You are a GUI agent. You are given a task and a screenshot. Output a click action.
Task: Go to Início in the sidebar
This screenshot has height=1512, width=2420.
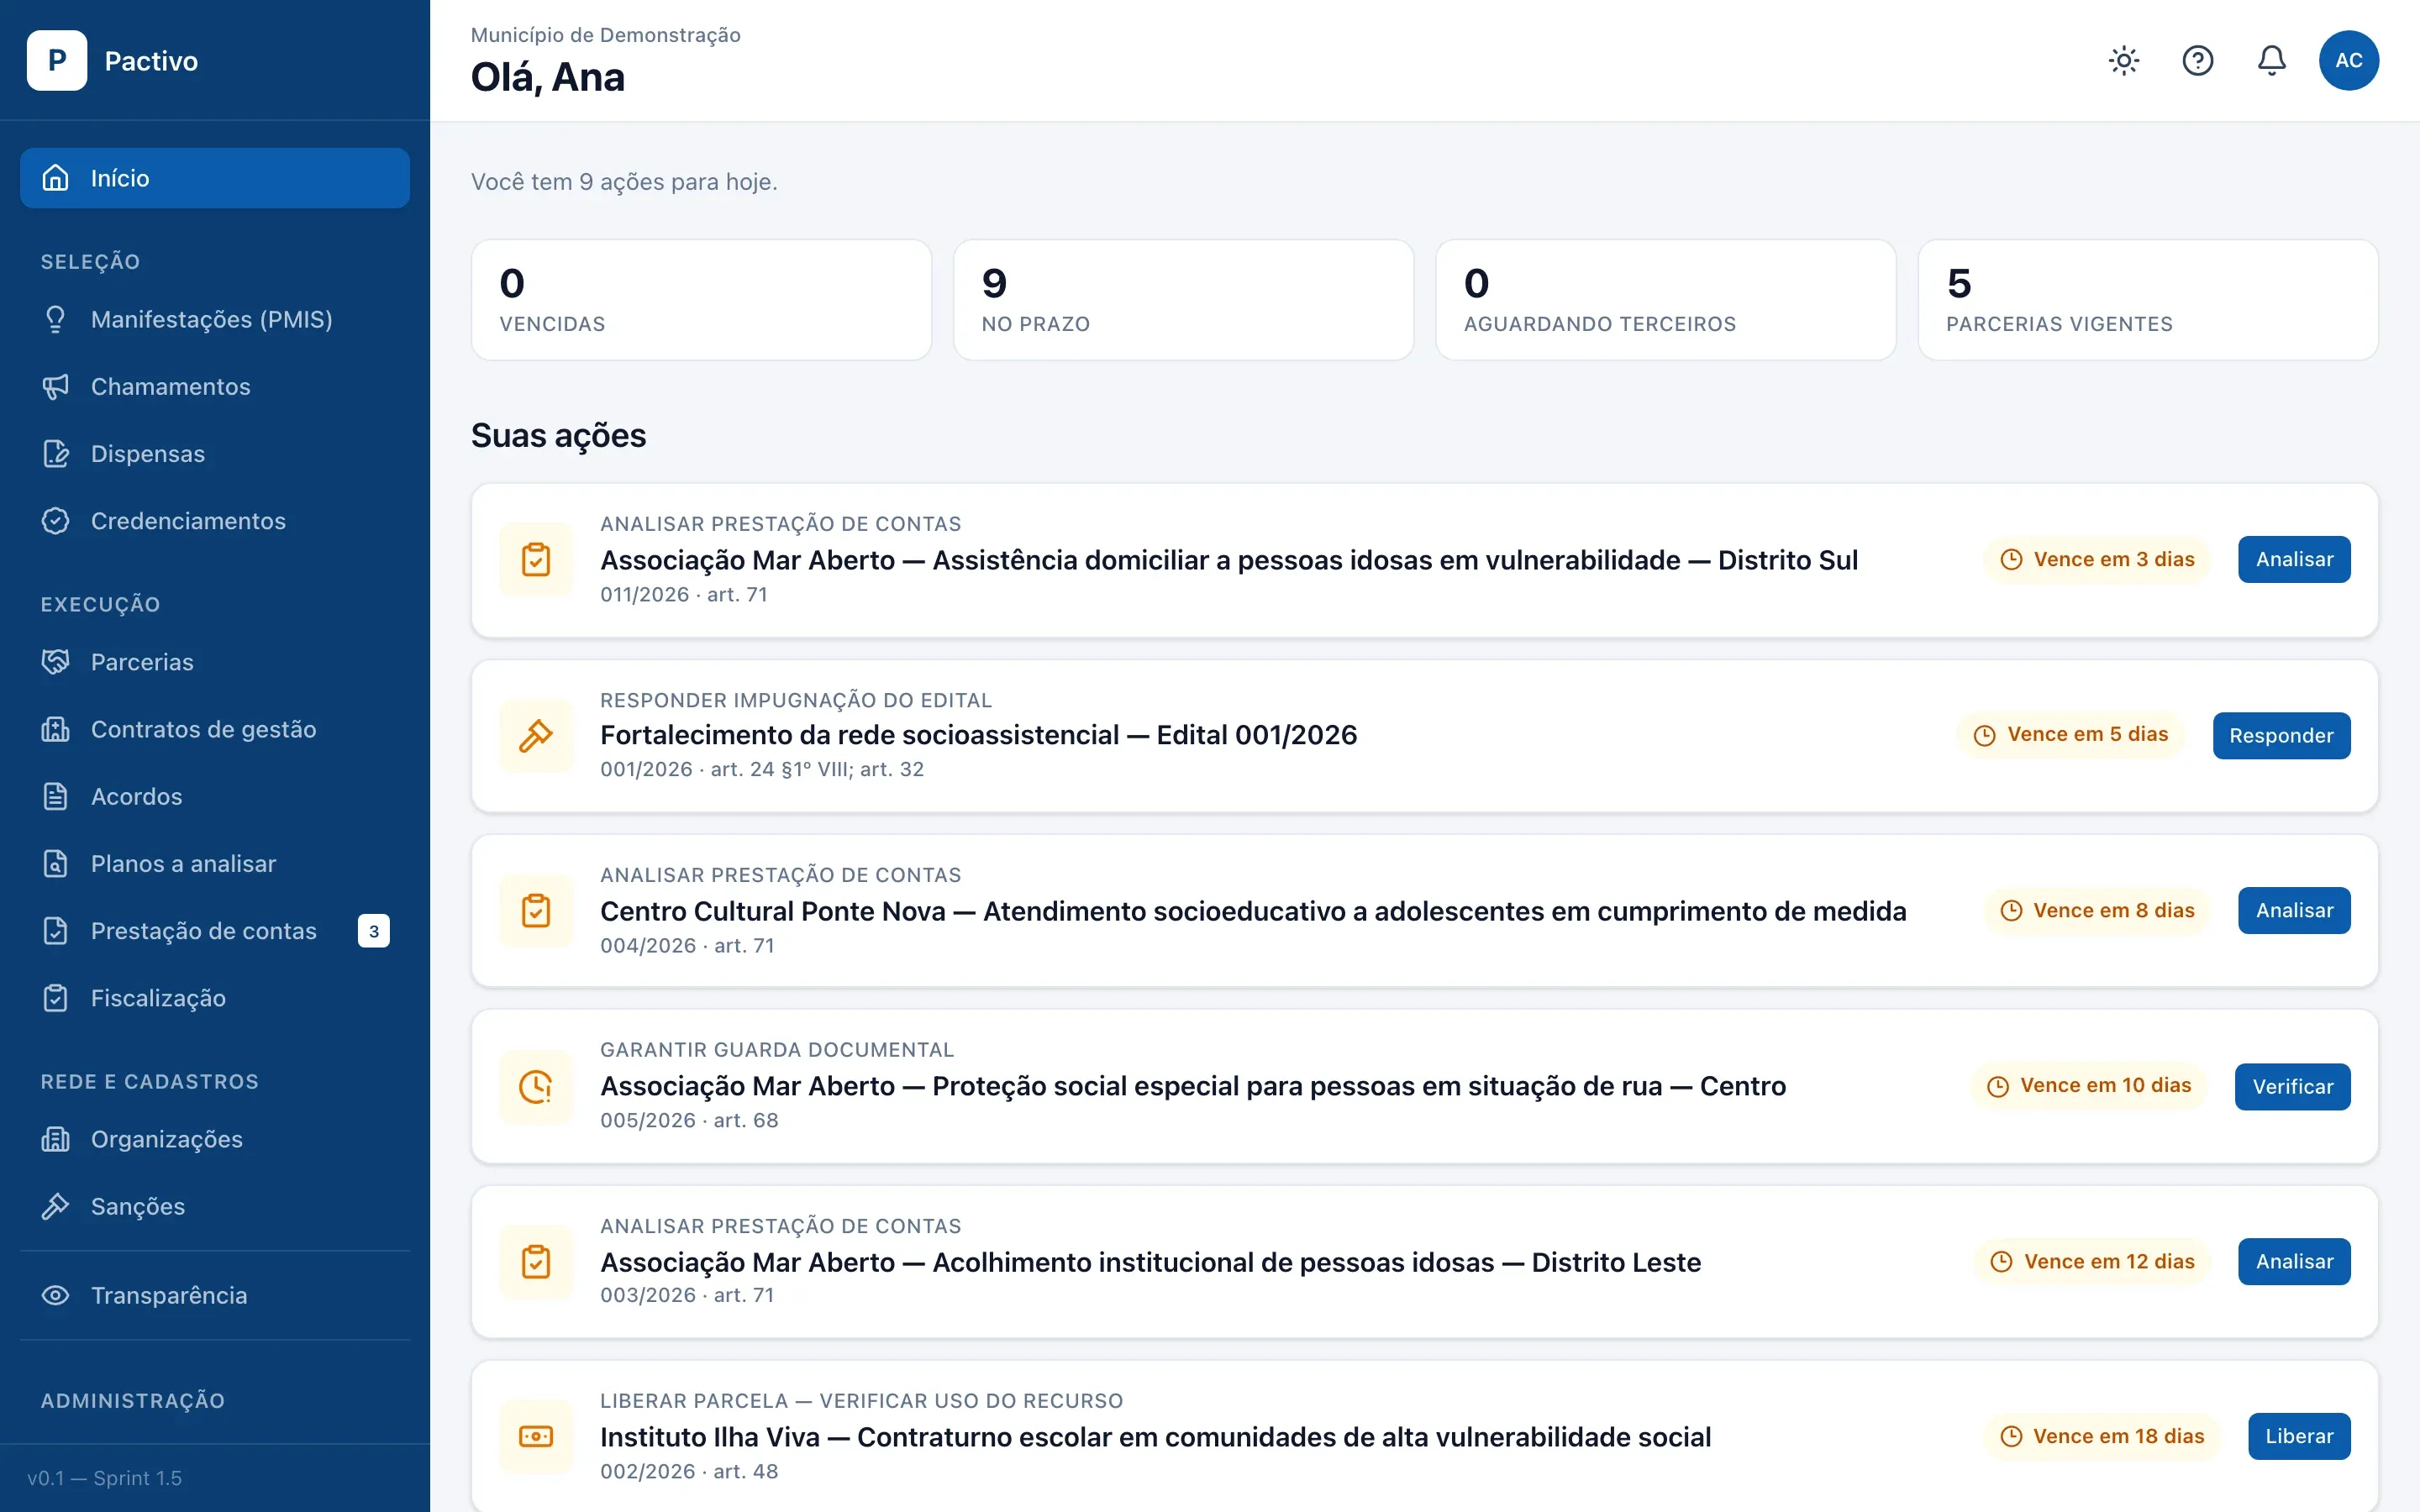coord(215,178)
